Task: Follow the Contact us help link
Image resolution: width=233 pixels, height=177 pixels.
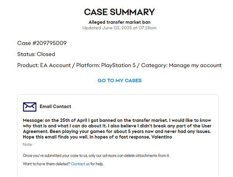Action: (x=80, y=164)
